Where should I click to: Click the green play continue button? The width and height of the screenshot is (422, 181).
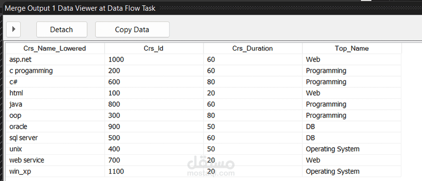coord(14,29)
